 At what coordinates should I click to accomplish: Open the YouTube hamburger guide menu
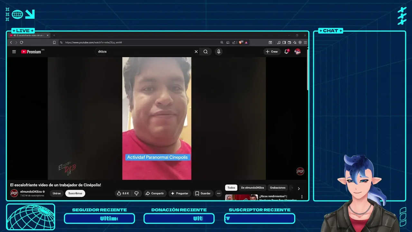pos(14,52)
